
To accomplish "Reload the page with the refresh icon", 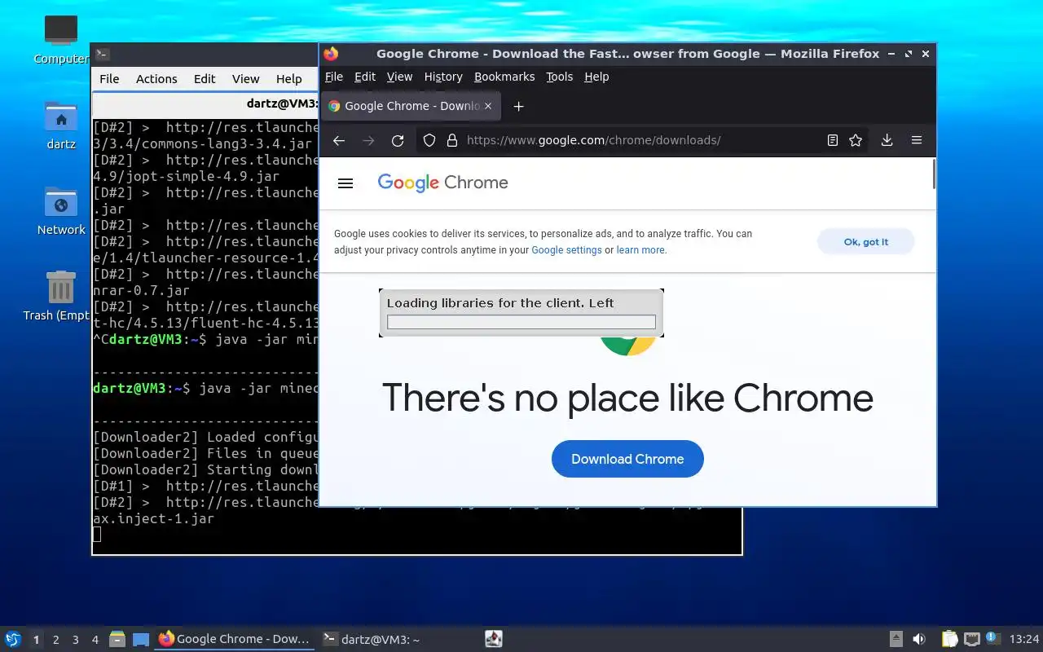I will click(398, 140).
